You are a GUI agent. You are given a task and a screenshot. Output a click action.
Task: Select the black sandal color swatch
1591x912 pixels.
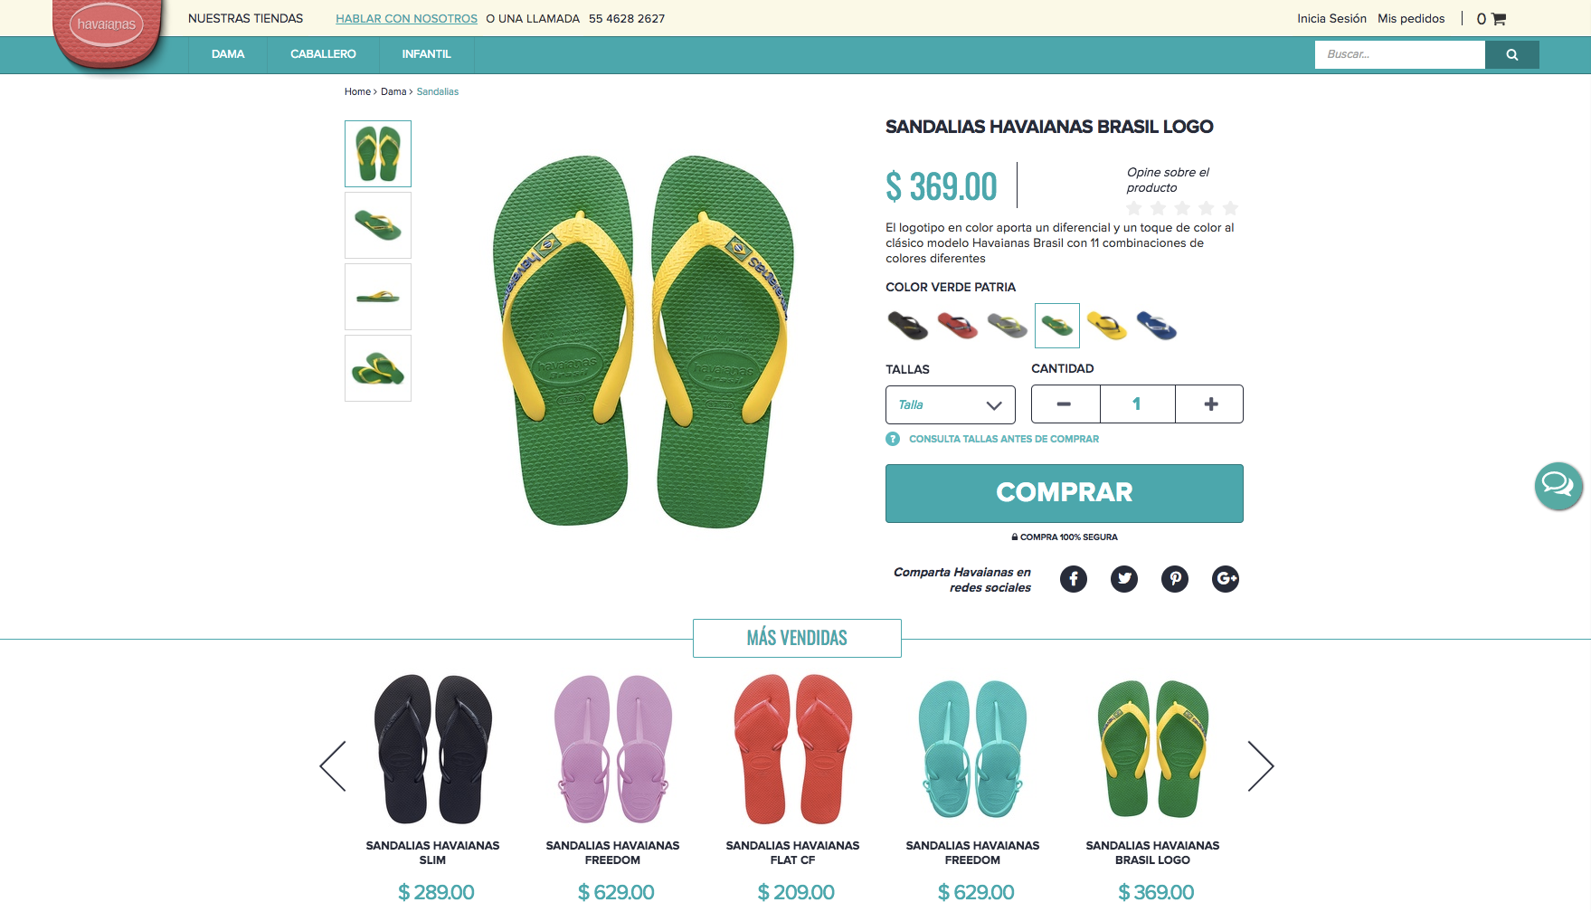908,326
